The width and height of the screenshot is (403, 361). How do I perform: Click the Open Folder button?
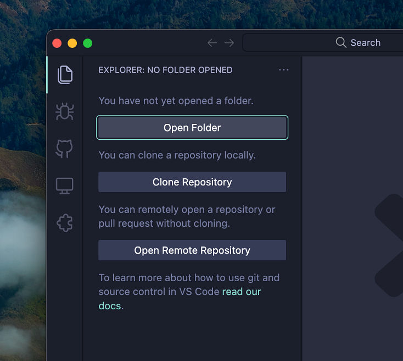click(x=192, y=128)
